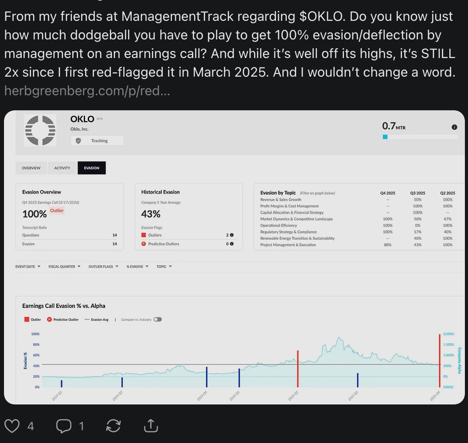Click the 2025 Q4 red outlier bar
The image size is (468, 443).
pos(440,361)
